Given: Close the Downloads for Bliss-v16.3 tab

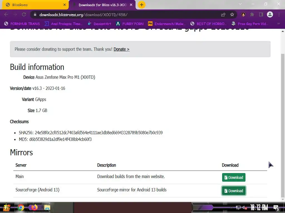Looking at the screenshot, I should coord(131,5).
